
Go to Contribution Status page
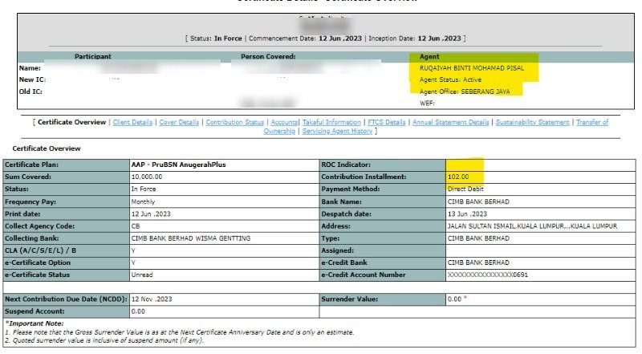(x=234, y=122)
